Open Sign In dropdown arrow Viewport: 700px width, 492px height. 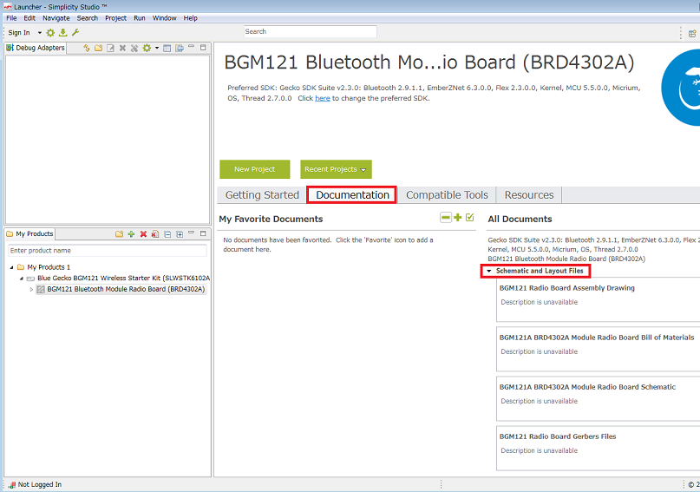pyautogui.click(x=39, y=33)
